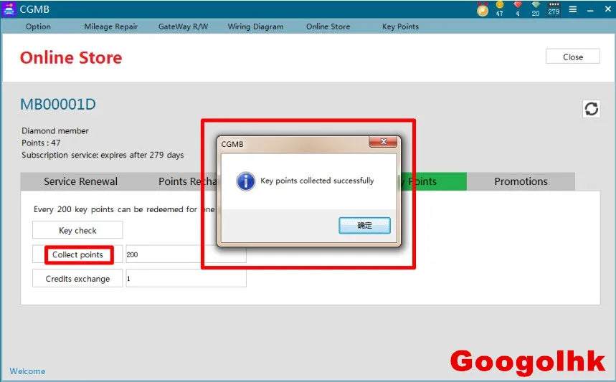
Task: Click the subscription days icon showing 279
Action: (554, 9)
